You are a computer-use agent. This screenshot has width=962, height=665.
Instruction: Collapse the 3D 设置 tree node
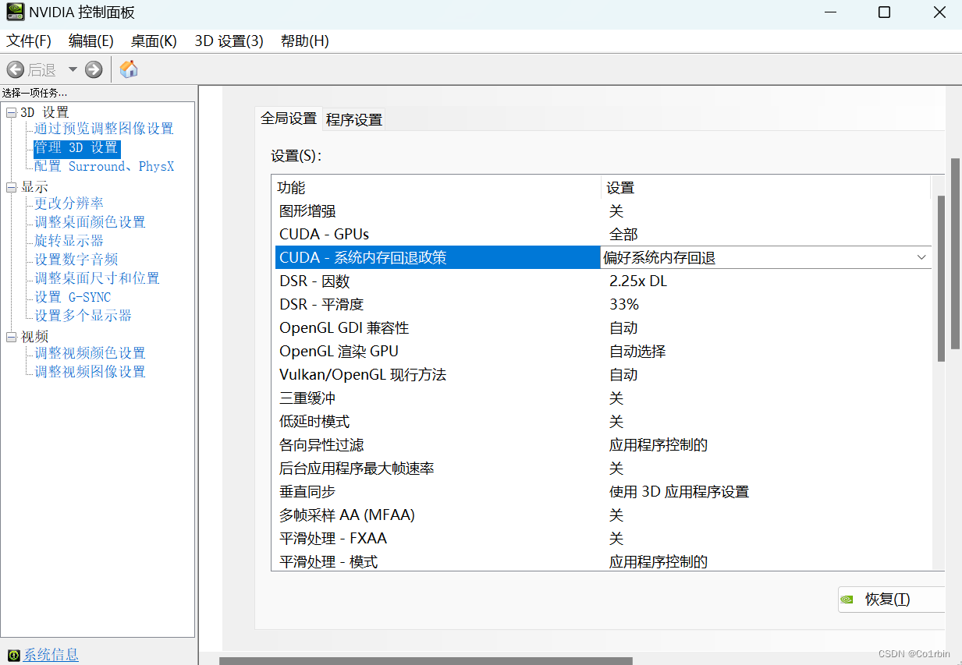point(11,112)
